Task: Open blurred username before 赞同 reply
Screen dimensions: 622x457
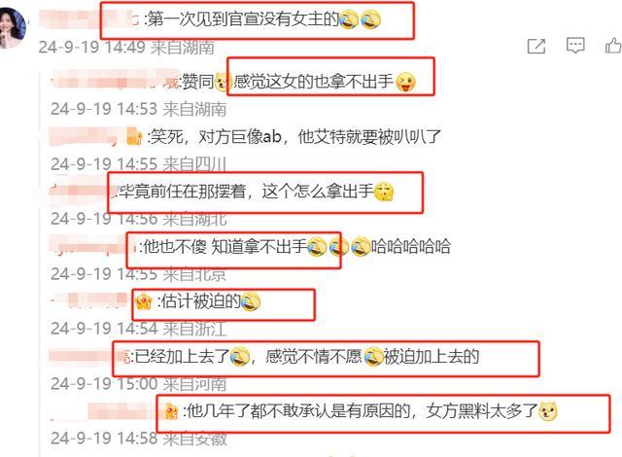Action: (115, 80)
